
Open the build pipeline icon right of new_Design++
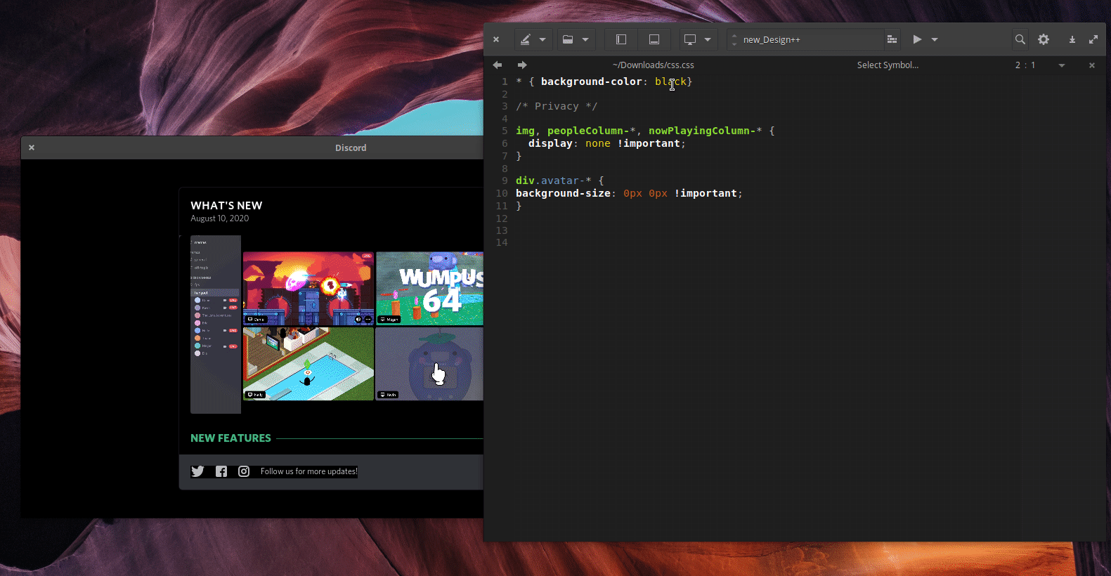coord(892,40)
